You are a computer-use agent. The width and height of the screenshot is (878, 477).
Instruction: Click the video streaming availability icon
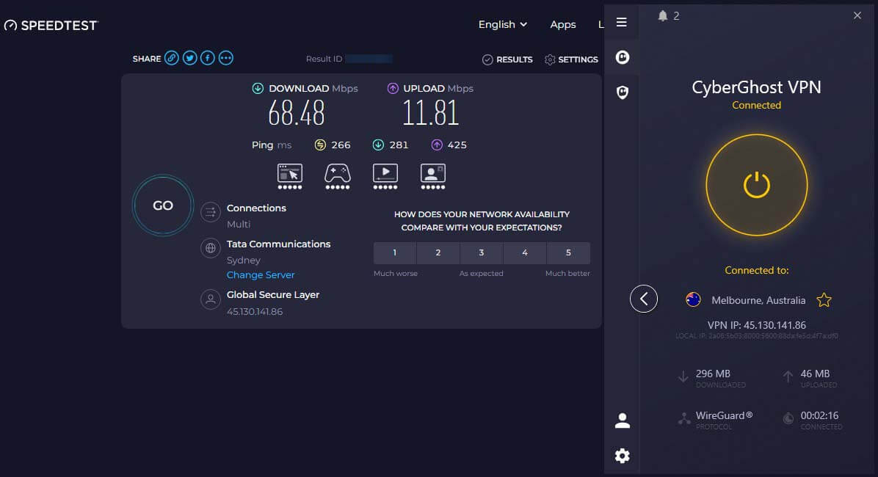385,175
